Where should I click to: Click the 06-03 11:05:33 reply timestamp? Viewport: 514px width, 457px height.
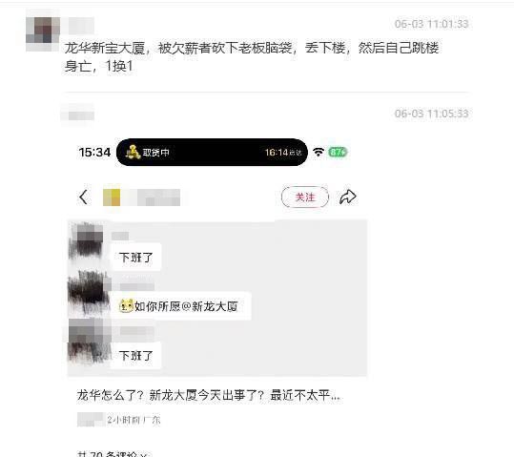[x=431, y=114]
